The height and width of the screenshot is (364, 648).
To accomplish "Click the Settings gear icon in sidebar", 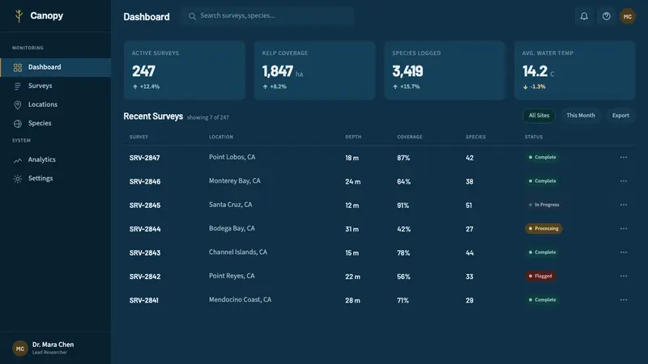I will click(17, 179).
